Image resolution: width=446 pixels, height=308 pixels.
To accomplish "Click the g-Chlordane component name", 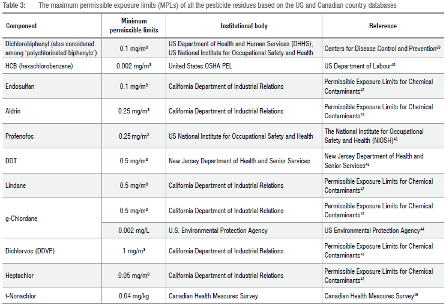I will tap(20, 219).
